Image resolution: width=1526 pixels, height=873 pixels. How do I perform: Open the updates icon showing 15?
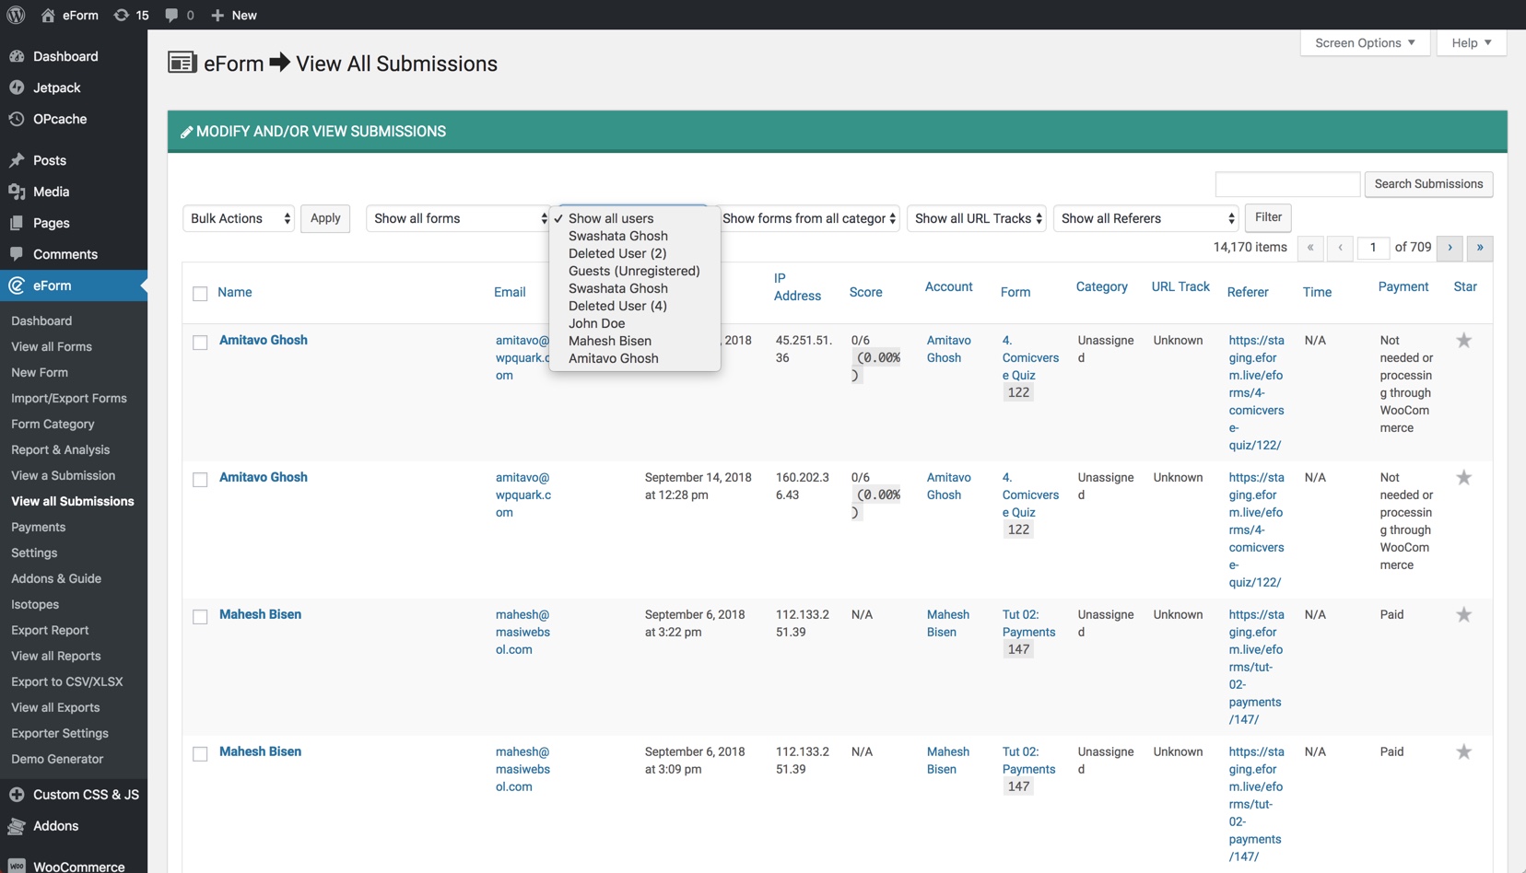(121, 15)
